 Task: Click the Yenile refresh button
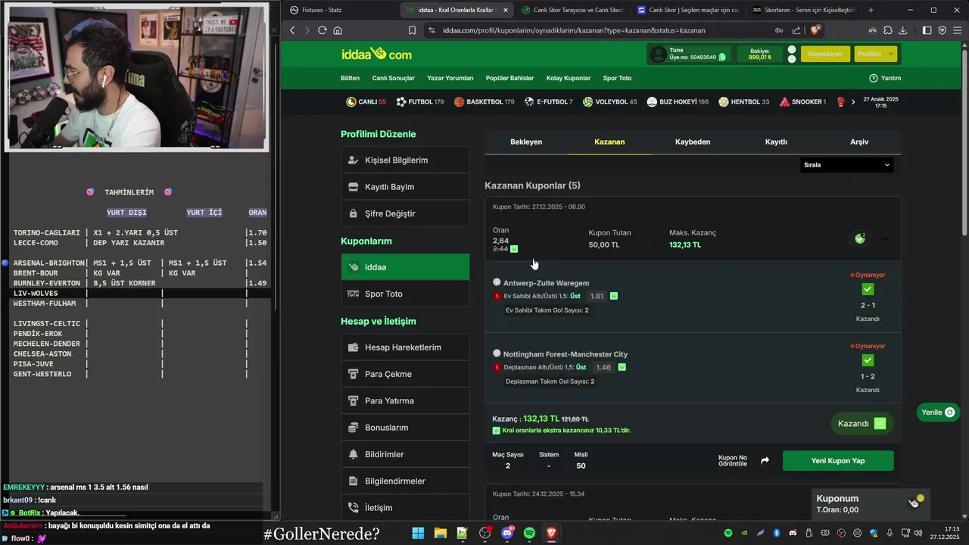pos(938,413)
